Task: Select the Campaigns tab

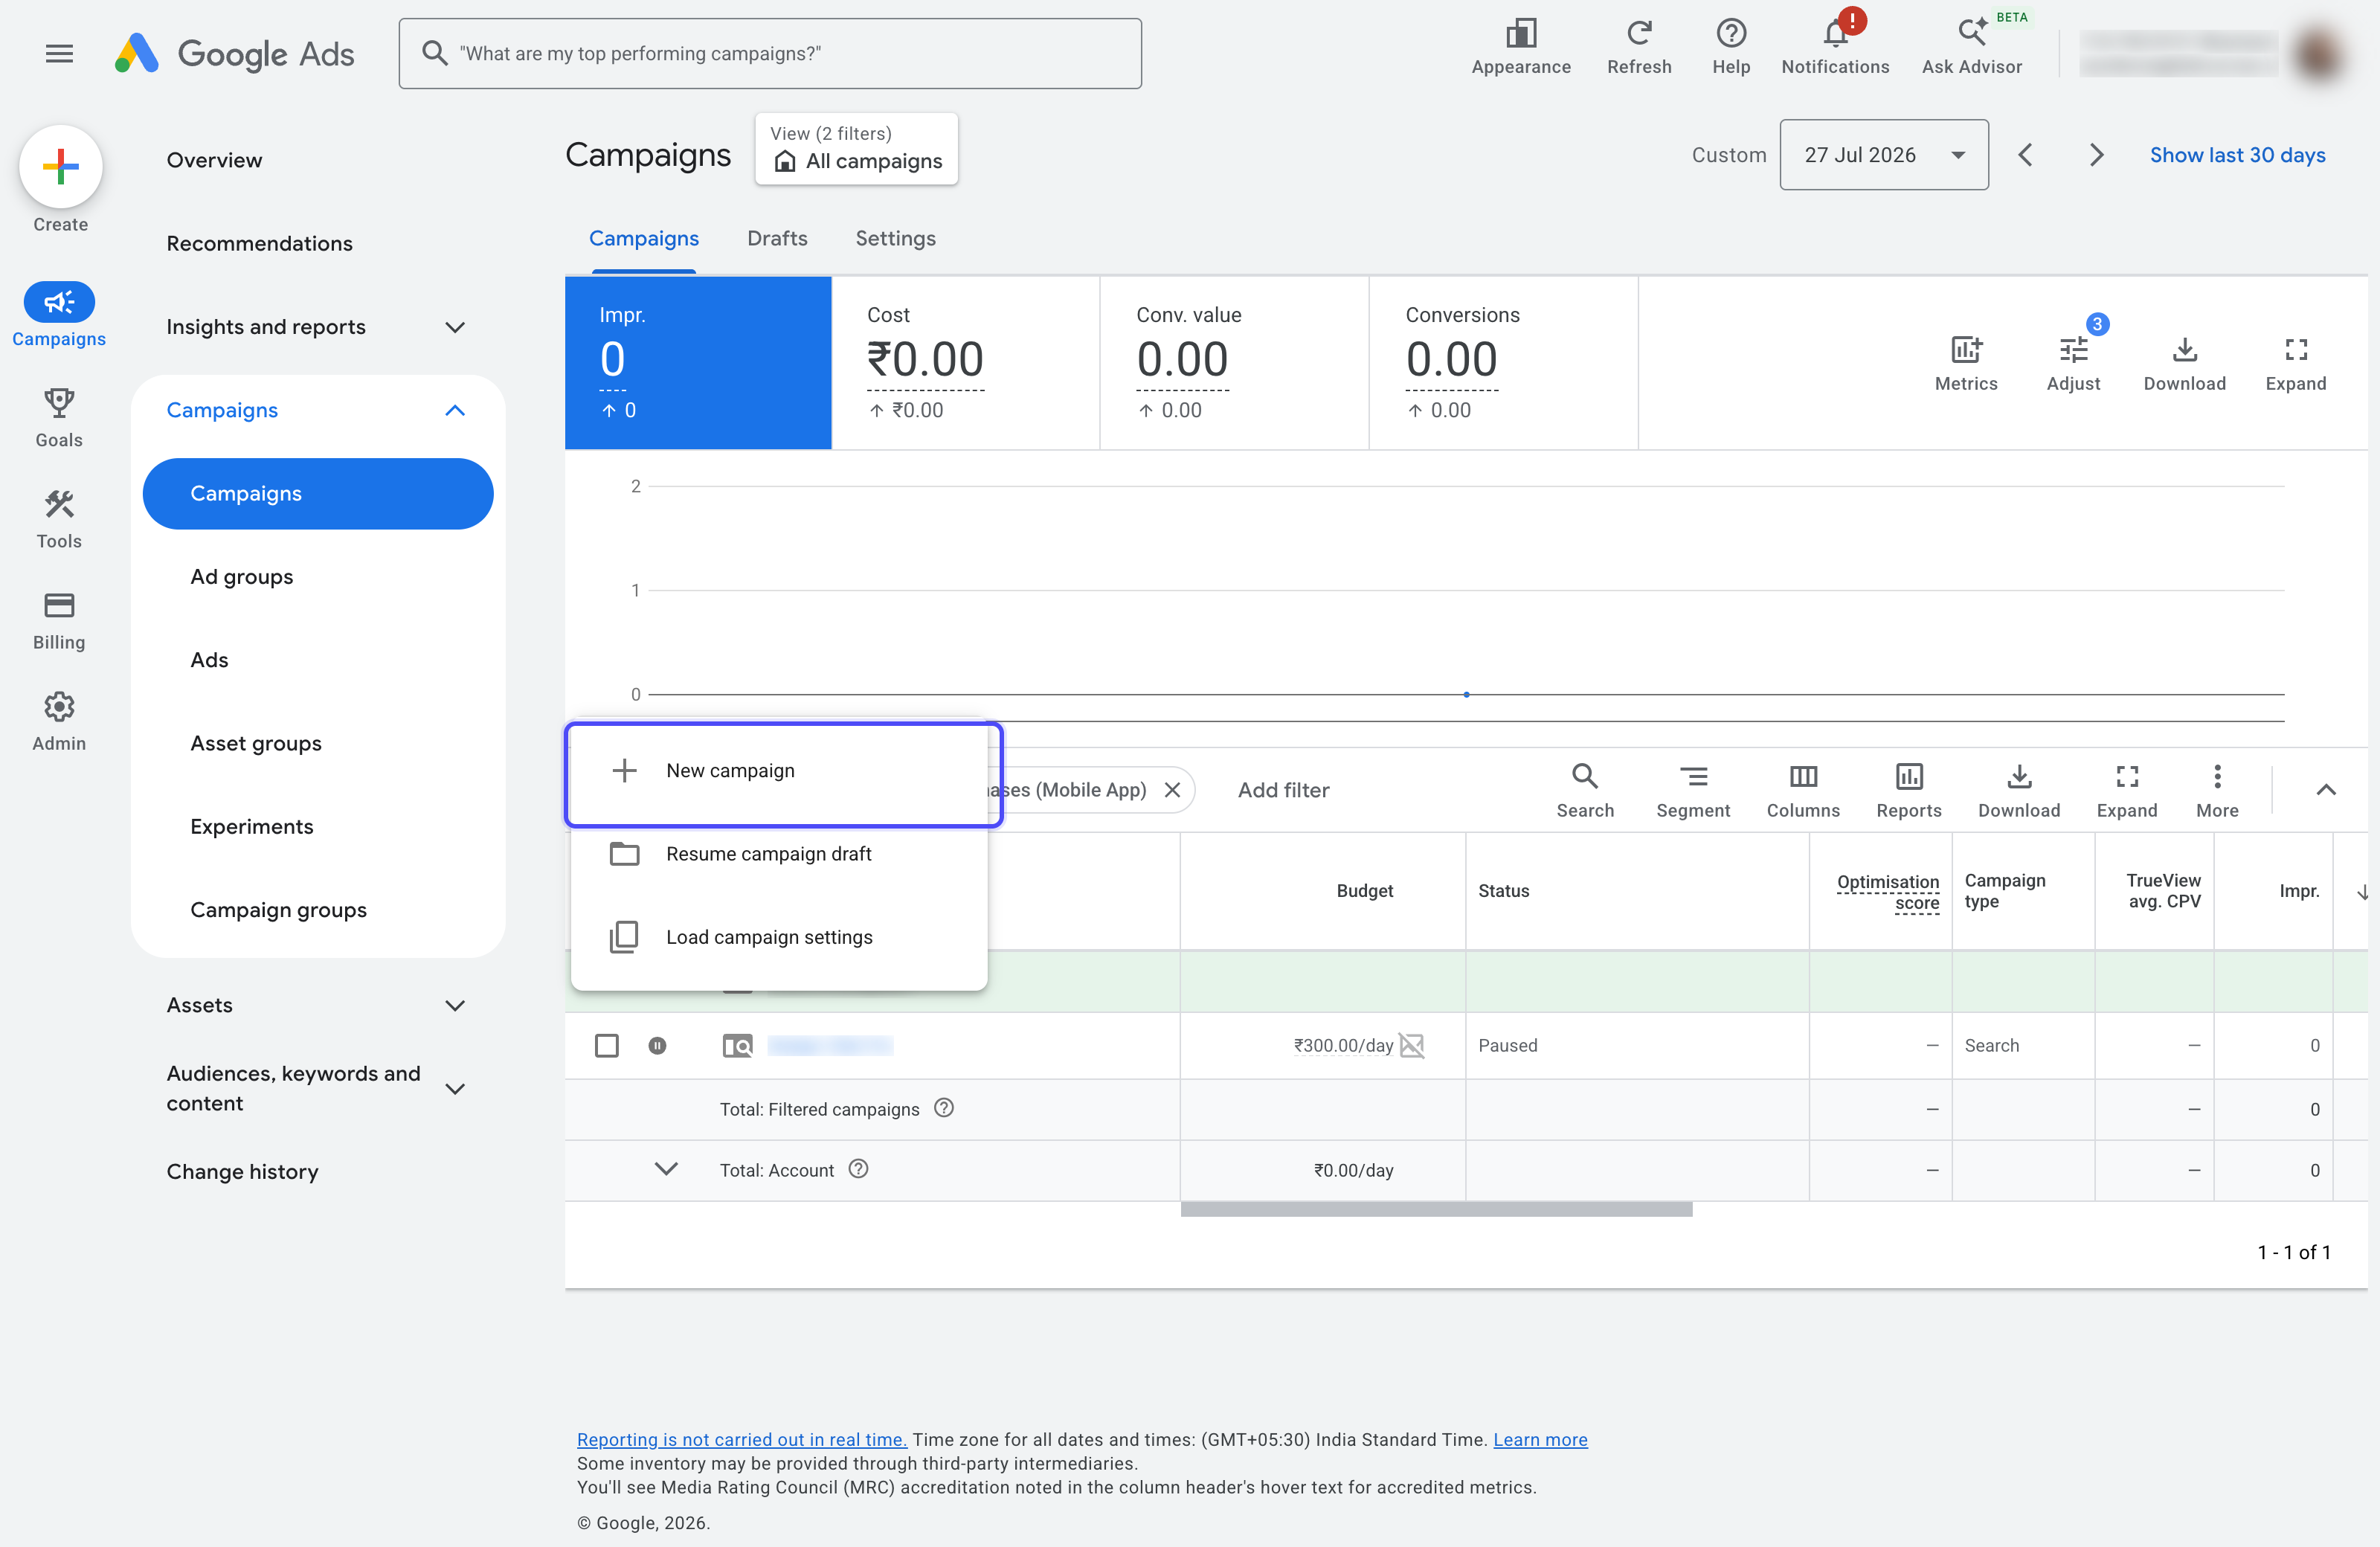Action: click(644, 238)
